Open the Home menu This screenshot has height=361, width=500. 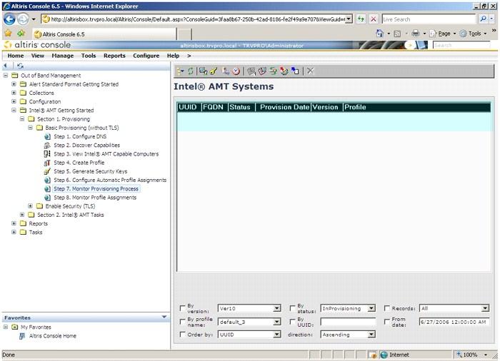(16, 56)
